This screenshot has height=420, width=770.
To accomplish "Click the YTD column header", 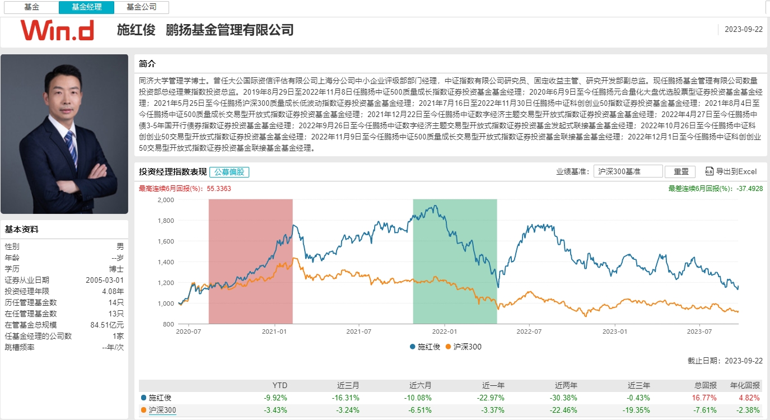I will (279, 386).
